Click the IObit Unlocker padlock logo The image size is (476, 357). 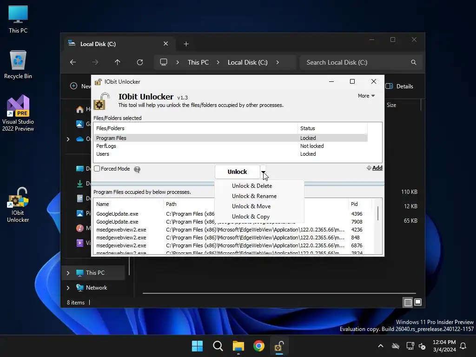[x=101, y=101]
